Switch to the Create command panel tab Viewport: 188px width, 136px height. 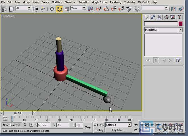click(146, 17)
